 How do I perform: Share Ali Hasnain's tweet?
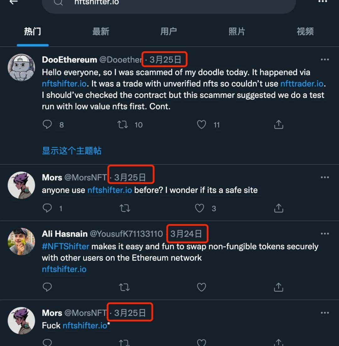point(278,287)
